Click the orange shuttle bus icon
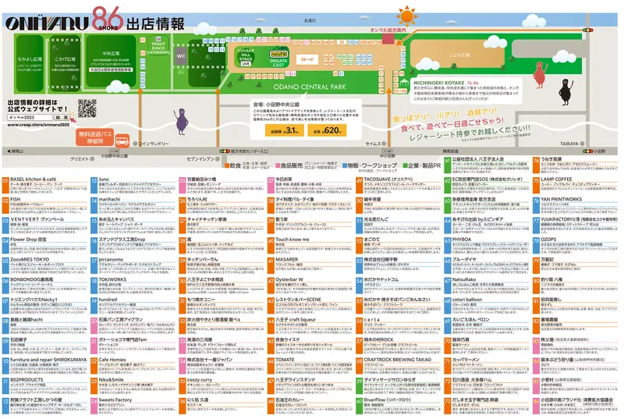 122,140
